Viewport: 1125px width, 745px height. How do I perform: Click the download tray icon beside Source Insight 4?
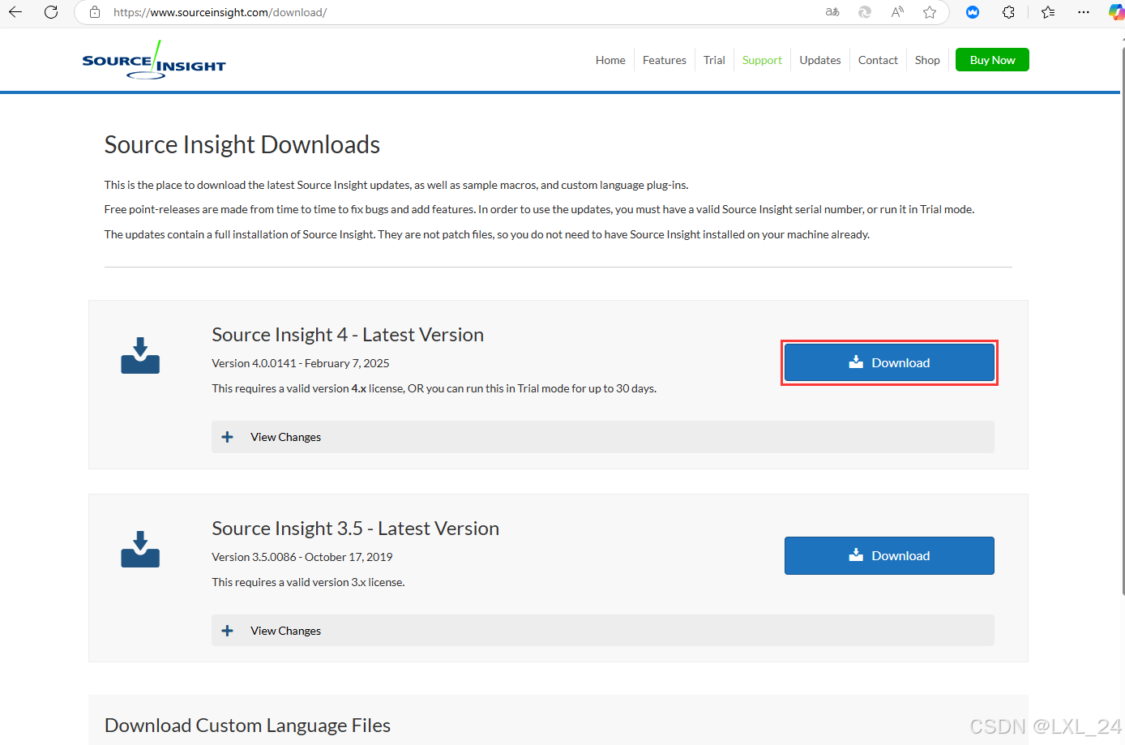click(x=140, y=355)
